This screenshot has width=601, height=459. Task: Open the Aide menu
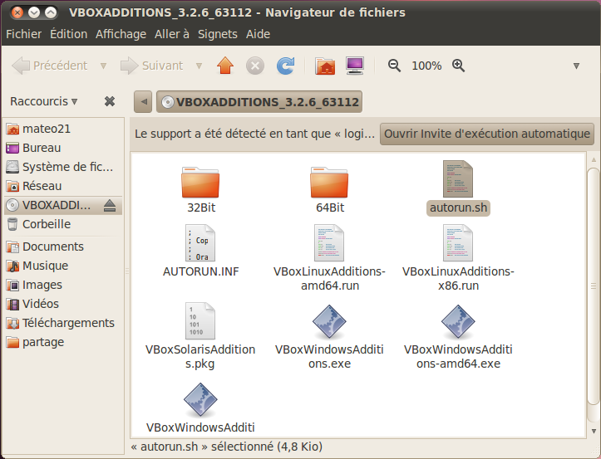[x=258, y=34]
